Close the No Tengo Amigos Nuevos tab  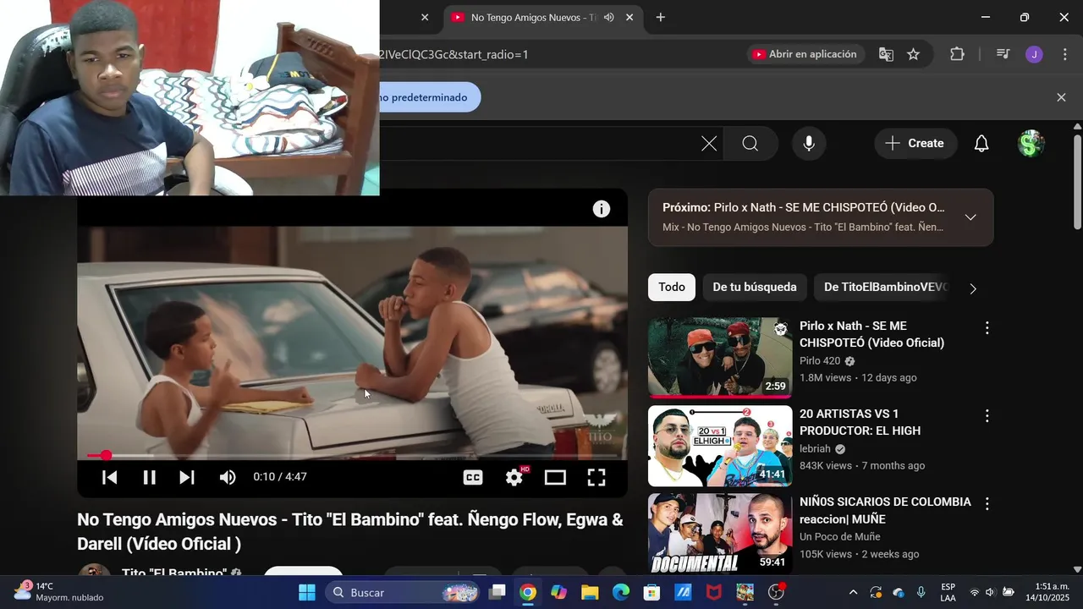tap(629, 17)
